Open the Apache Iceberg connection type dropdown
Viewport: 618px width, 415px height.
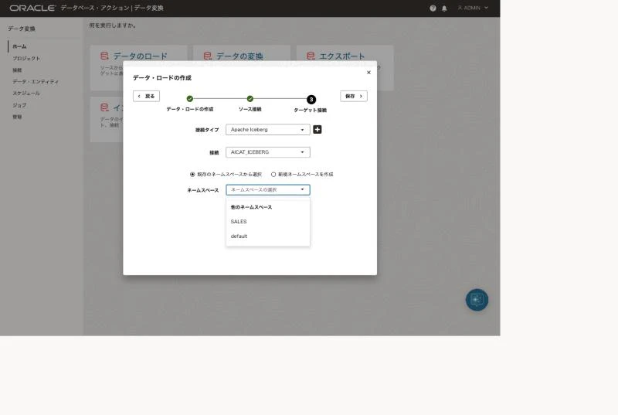[267, 130]
